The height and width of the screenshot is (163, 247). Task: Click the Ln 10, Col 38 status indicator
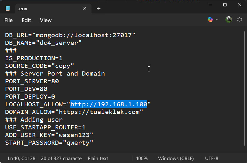[21, 159]
